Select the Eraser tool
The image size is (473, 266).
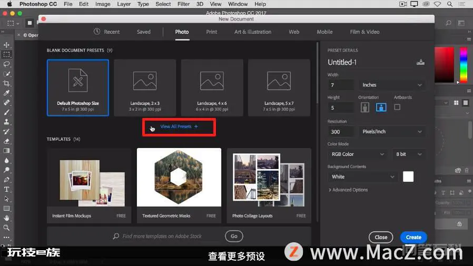(x=6, y=141)
